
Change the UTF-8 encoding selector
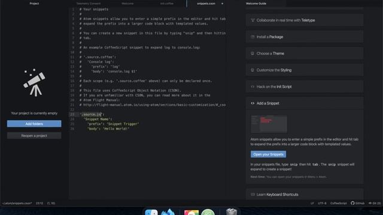pyautogui.click(x=322, y=203)
